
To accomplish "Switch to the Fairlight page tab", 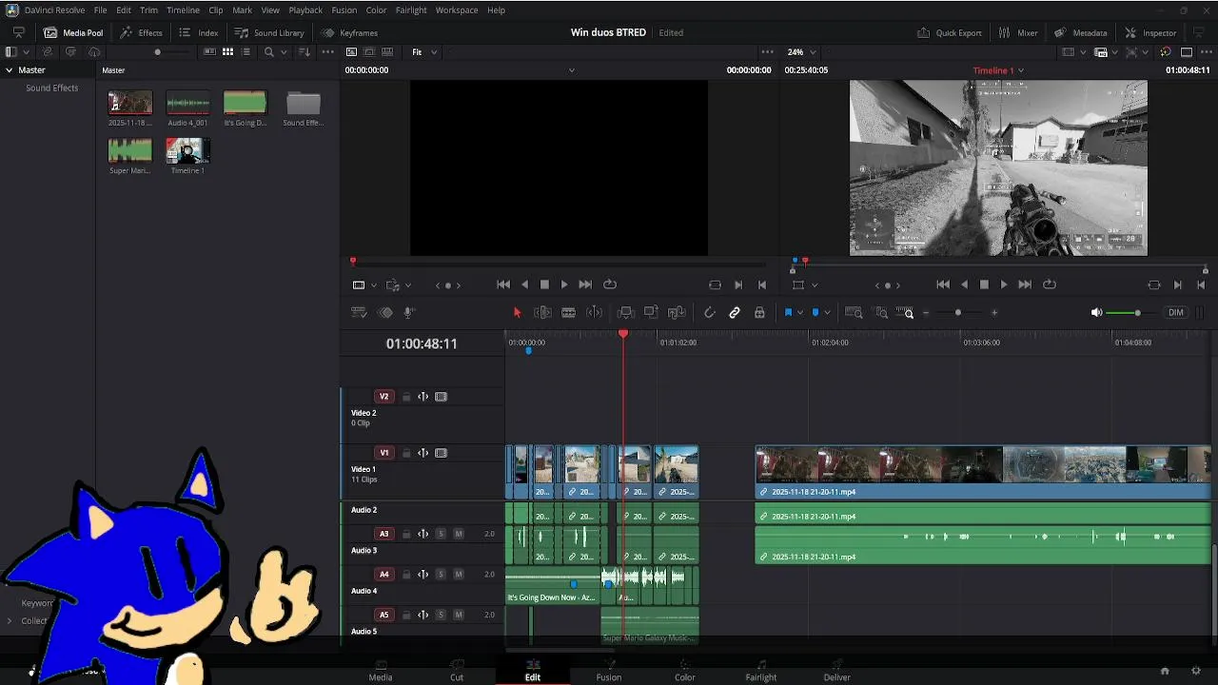I will [761, 671].
